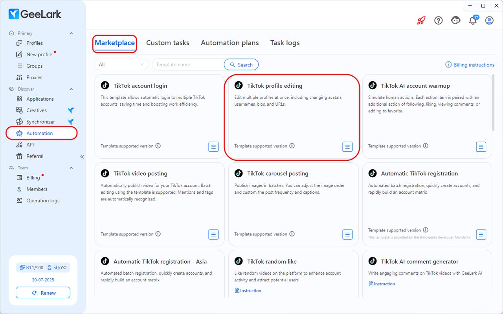Open notifications bell with badge 17

pyautogui.click(x=473, y=20)
